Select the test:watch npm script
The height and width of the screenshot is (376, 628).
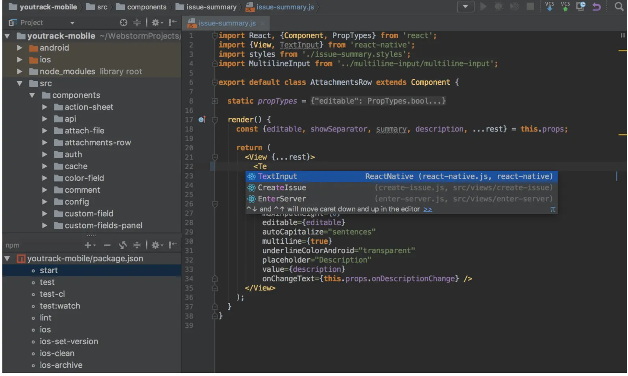point(60,306)
